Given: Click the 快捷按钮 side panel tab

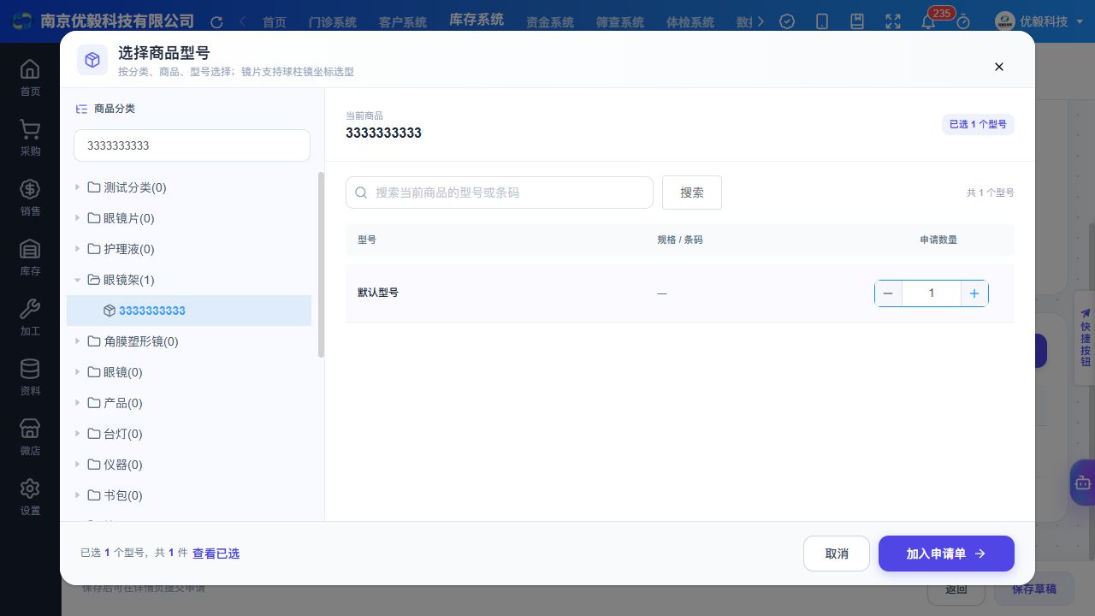Looking at the screenshot, I should click(x=1085, y=338).
